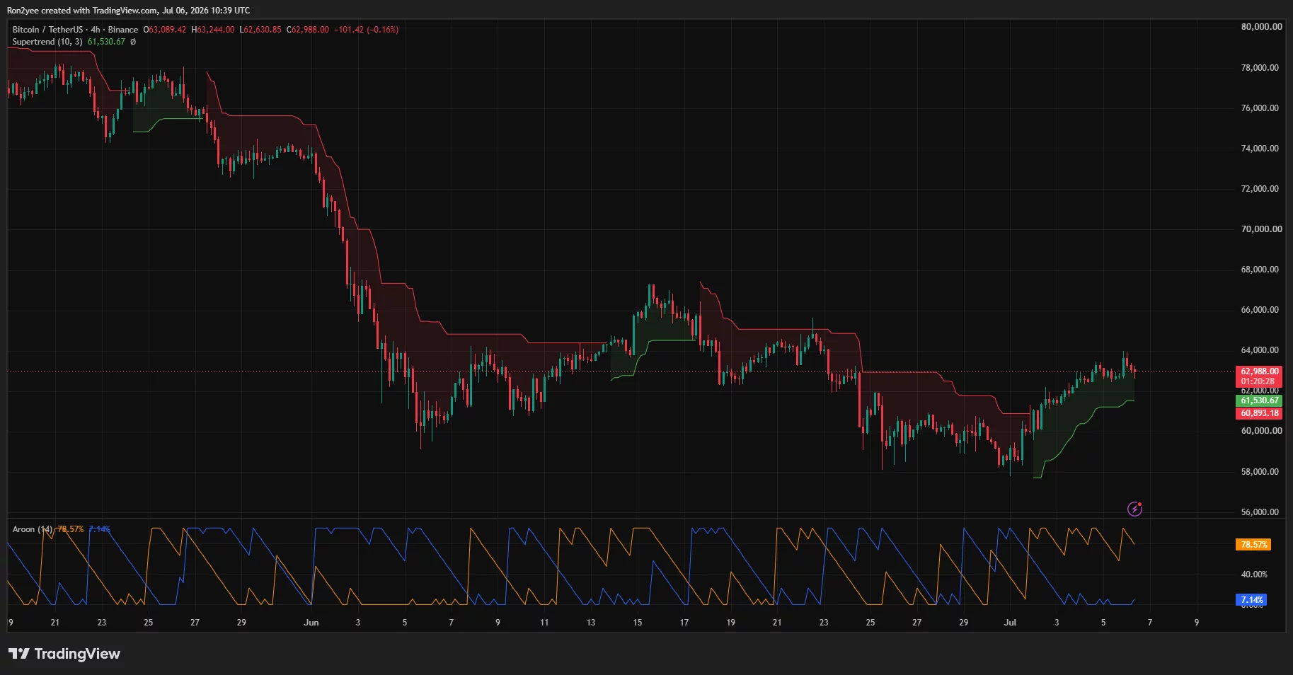Click the green 61,530.67 price axis label
The image size is (1293, 675).
tap(1259, 400)
